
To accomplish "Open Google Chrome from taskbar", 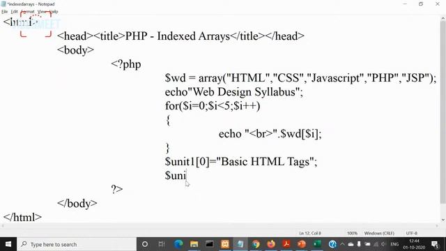I will pyautogui.click(x=256, y=244).
